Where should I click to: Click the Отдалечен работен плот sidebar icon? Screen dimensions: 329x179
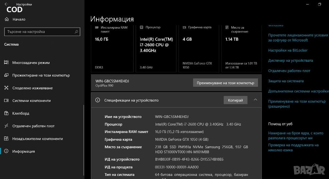click(6, 126)
